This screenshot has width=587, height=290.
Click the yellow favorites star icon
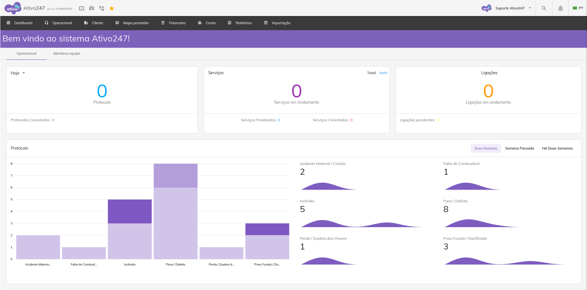tap(112, 8)
